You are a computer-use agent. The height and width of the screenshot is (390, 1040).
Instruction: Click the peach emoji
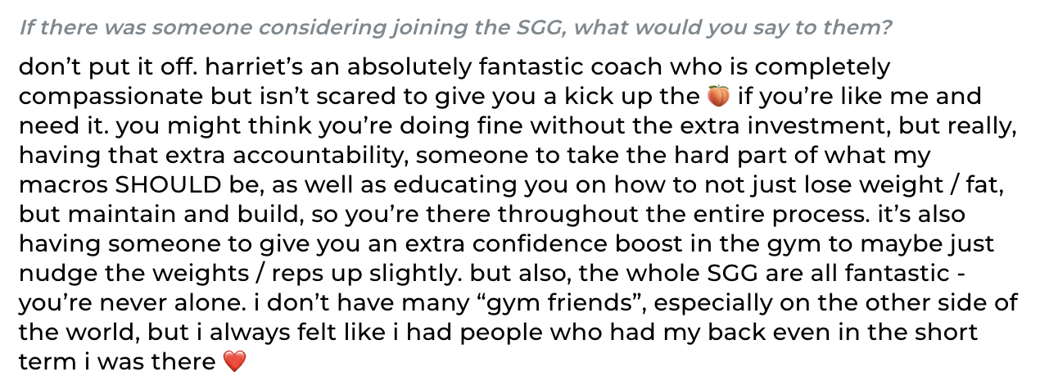point(717,96)
